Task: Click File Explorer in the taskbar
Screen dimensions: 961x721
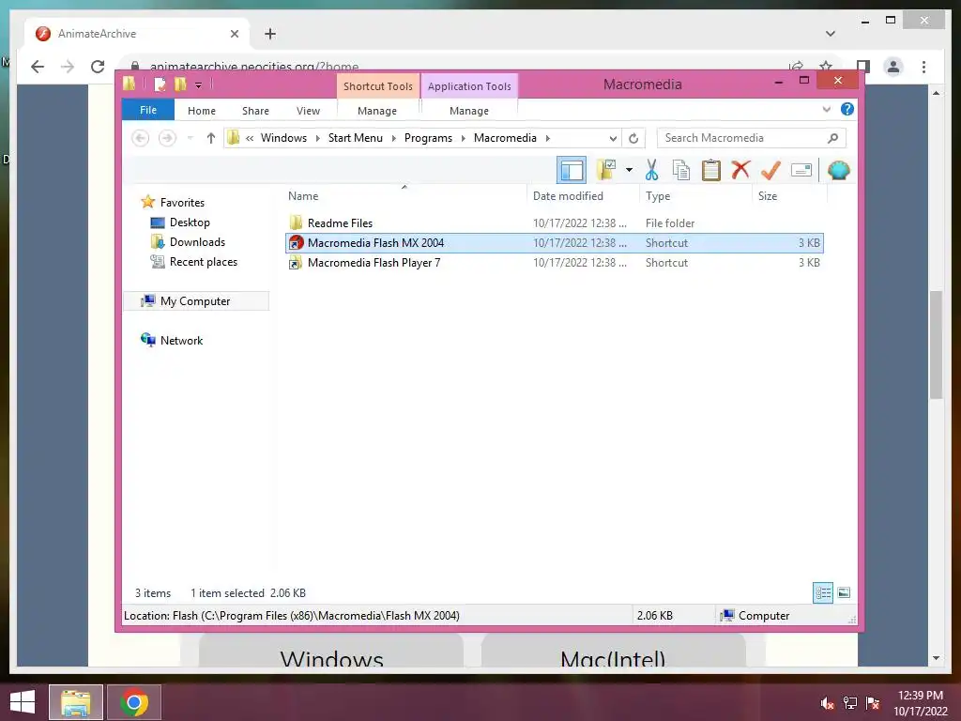Action: 76,702
